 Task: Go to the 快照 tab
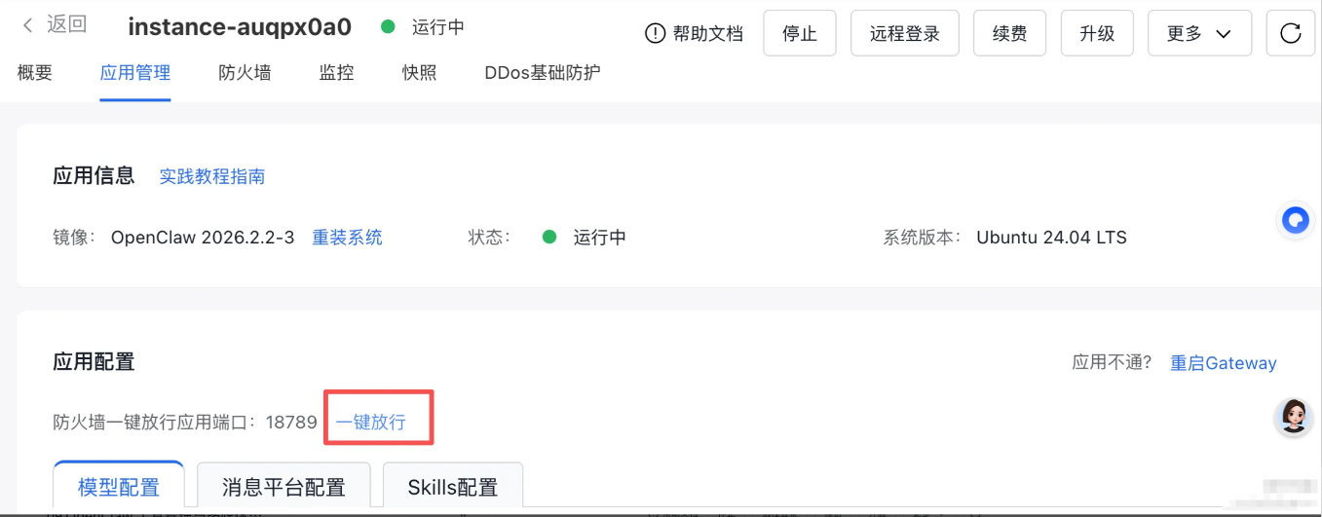point(420,72)
